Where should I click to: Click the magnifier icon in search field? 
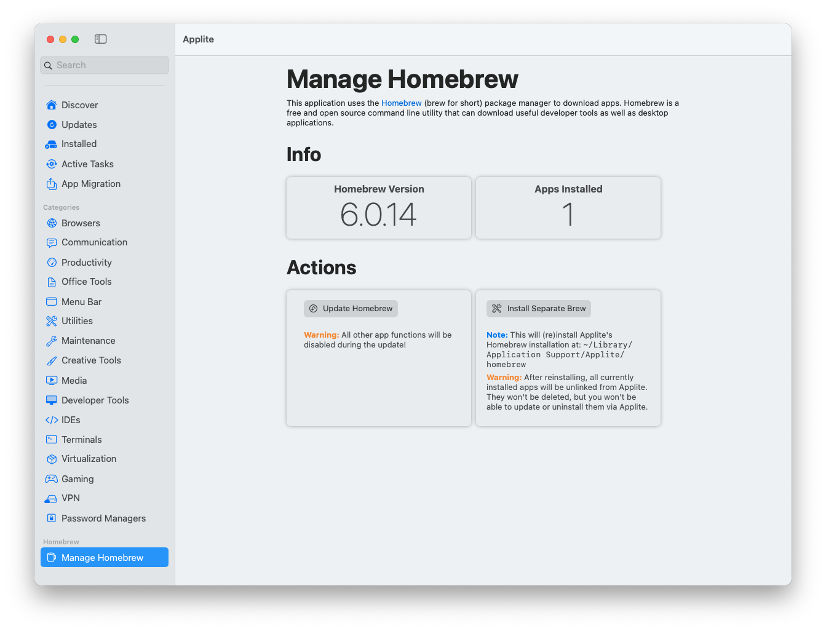(48, 65)
